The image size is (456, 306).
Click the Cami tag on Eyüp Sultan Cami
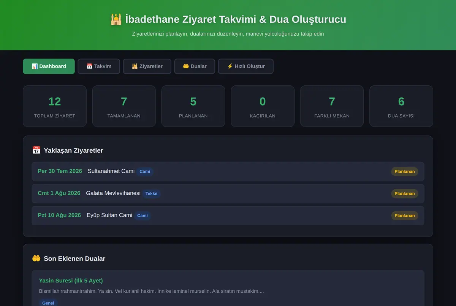[x=142, y=216]
